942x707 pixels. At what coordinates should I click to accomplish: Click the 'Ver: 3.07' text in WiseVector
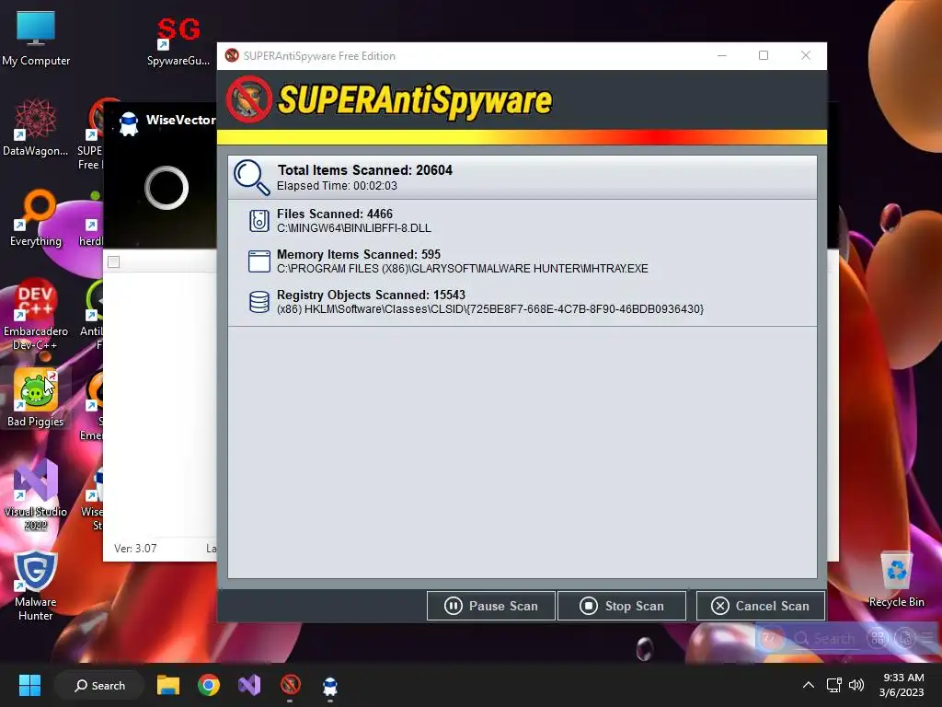pyautogui.click(x=135, y=549)
